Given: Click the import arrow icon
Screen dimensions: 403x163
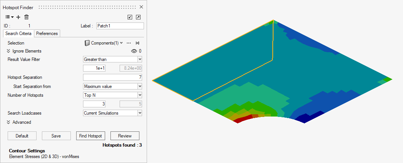Looking at the screenshot, I should [x=130, y=17].
